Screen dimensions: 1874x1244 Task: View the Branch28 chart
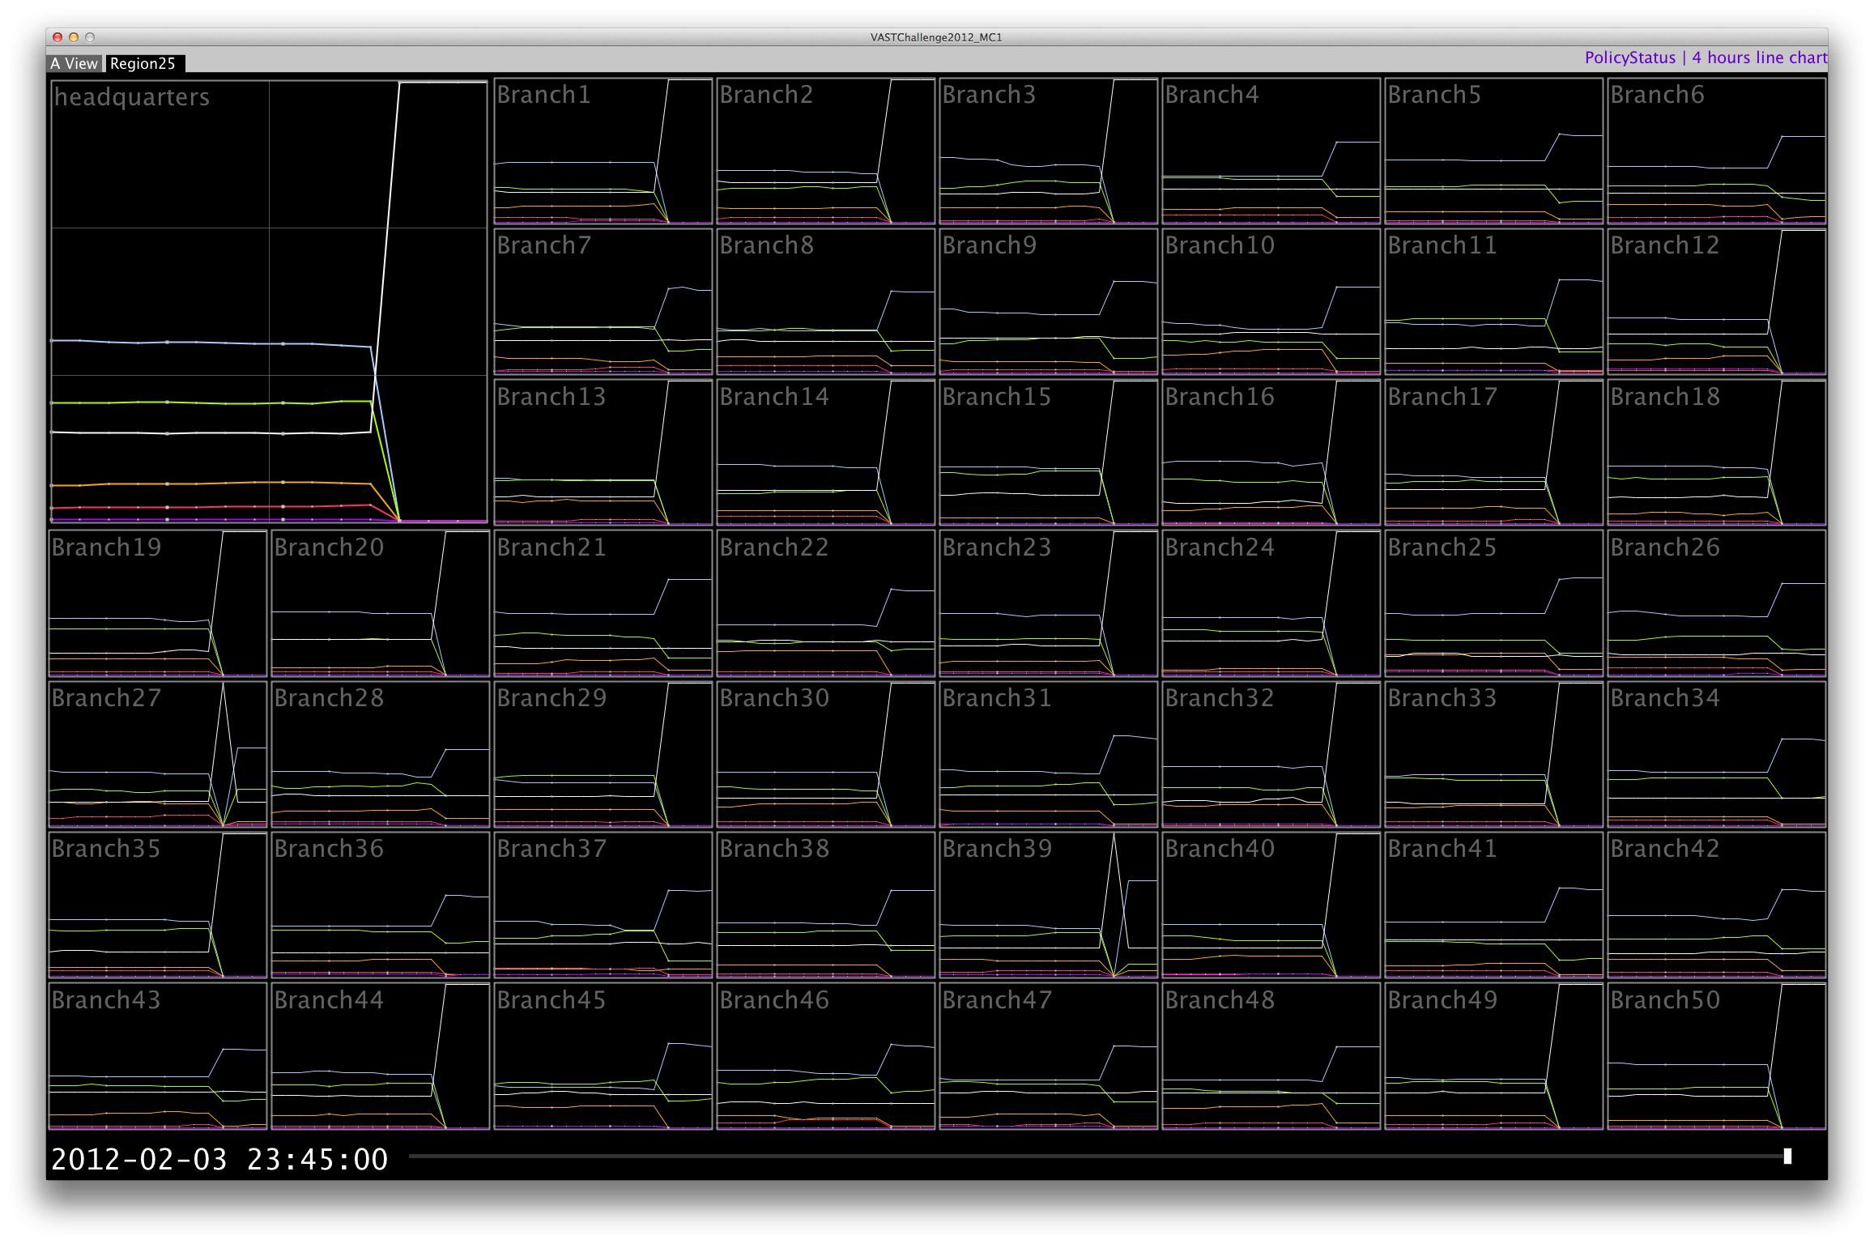point(381,754)
